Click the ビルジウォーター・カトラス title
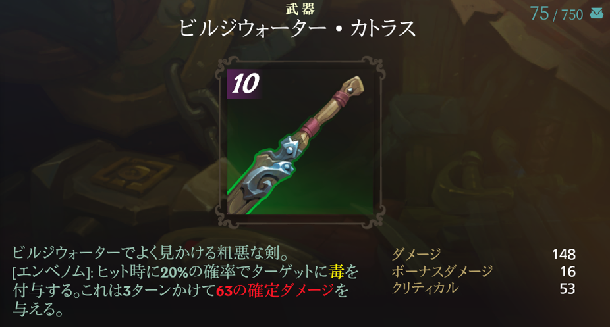 [297, 28]
